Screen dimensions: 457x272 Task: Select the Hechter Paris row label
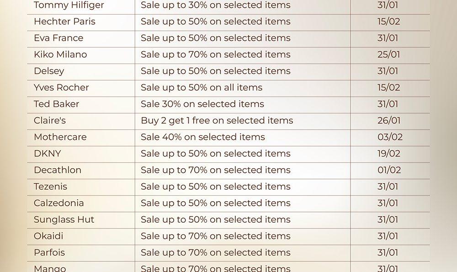point(64,21)
